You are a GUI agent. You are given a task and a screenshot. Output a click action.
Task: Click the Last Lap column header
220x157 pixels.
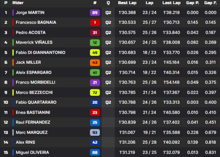pyautogui.click(x=171, y=3)
